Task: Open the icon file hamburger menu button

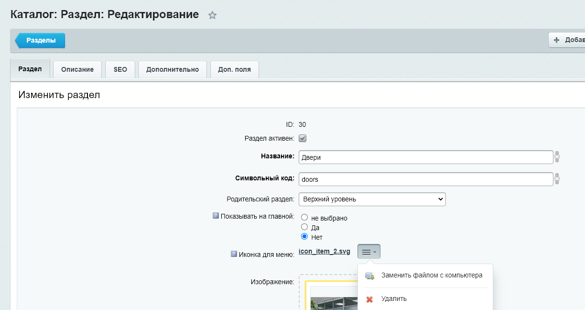Action: click(x=368, y=252)
